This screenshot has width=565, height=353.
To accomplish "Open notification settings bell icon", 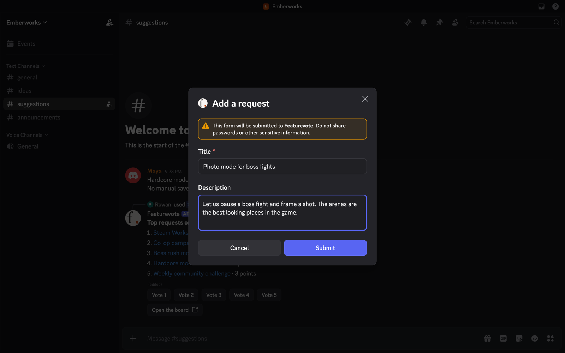I will coord(424,23).
